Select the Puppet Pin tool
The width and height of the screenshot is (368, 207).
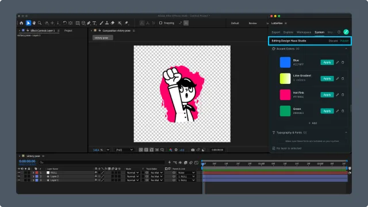point(126,23)
